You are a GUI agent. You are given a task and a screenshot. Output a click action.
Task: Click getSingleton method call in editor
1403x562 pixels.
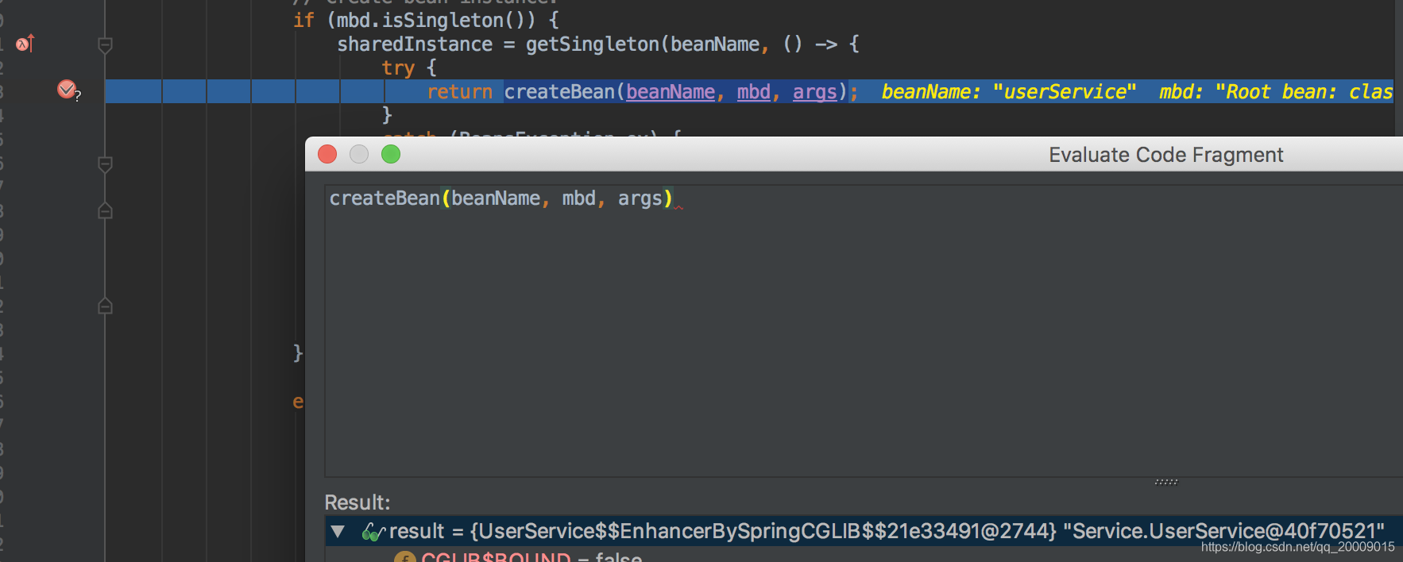pyautogui.click(x=593, y=44)
